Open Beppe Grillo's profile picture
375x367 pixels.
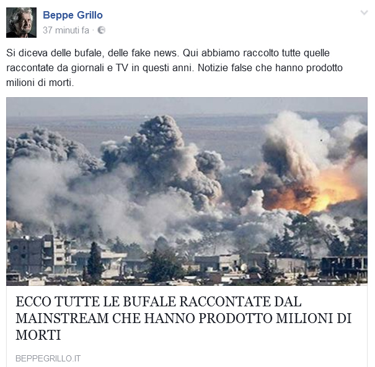pyautogui.click(x=21, y=22)
